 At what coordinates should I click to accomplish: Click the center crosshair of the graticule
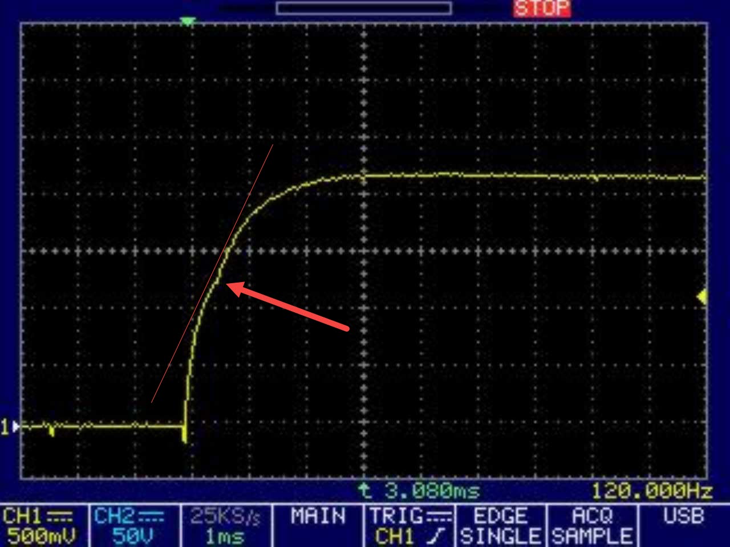coord(364,251)
